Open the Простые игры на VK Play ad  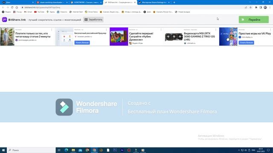[x=255, y=34]
